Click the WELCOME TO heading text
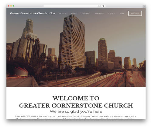Screen dimensions: 152x128 pyautogui.click(x=76, y=98)
